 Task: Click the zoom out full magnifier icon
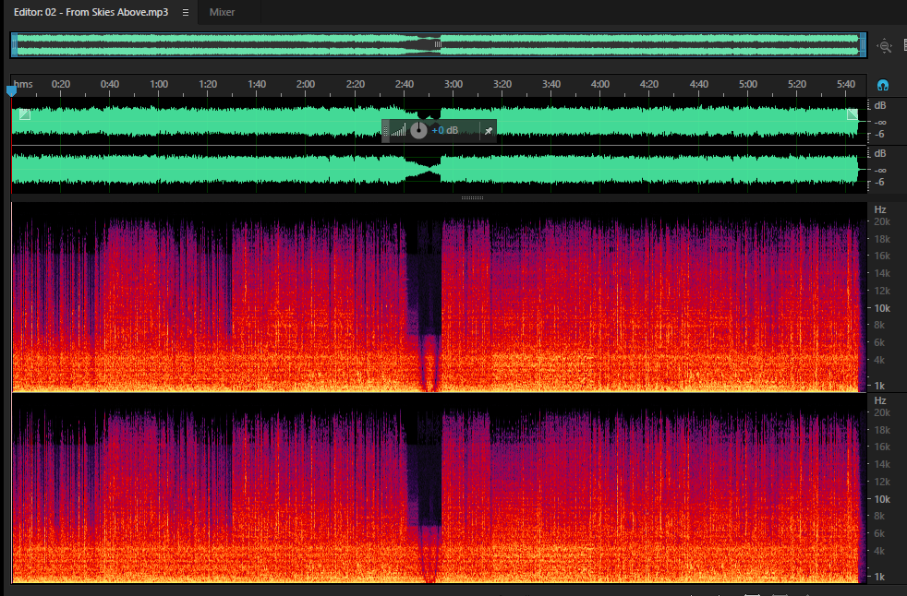884,46
